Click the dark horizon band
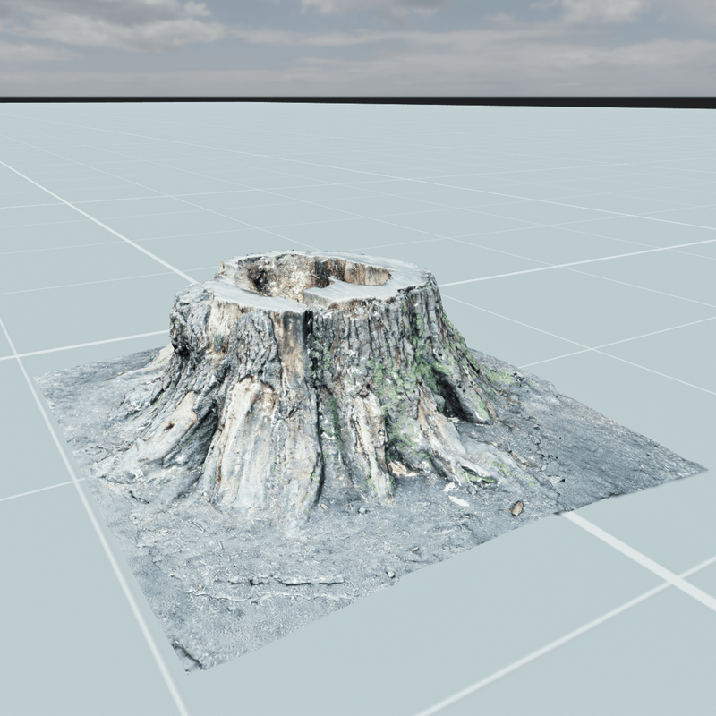The height and width of the screenshot is (716, 716). [x=358, y=100]
